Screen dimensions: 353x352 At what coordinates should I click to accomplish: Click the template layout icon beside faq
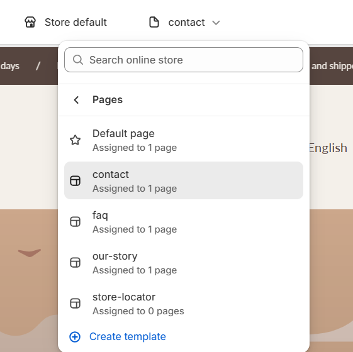pyautogui.click(x=75, y=222)
